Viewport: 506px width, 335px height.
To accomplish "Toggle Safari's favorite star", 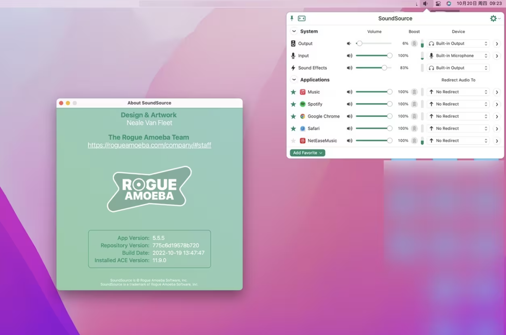I will pos(293,128).
